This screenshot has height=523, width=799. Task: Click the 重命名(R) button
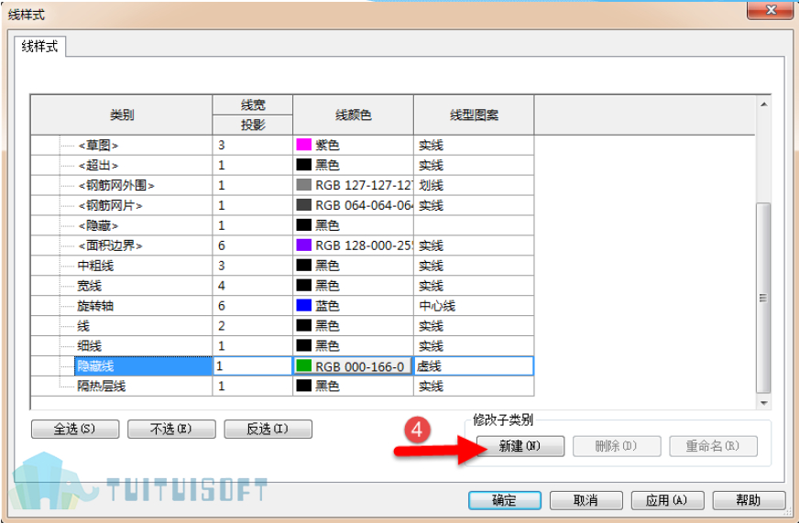click(x=713, y=446)
